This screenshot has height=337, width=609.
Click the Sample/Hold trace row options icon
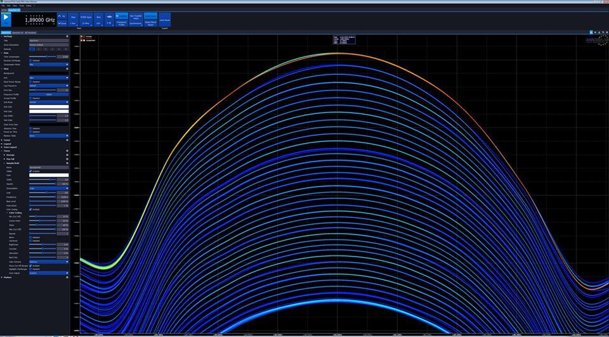(67, 163)
